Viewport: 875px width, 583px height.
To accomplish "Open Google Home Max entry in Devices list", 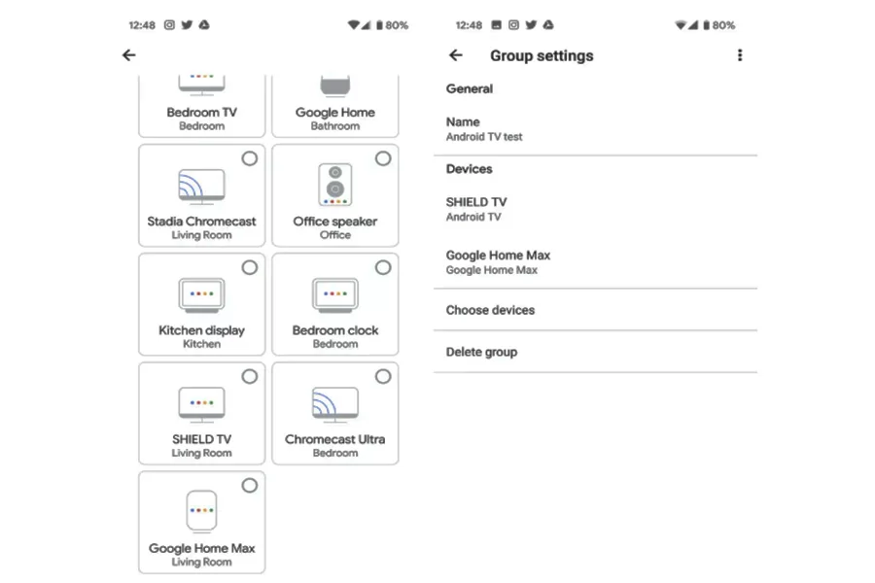I will pyautogui.click(x=595, y=262).
